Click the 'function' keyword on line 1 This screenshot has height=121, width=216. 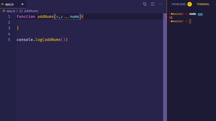(x=26, y=16)
